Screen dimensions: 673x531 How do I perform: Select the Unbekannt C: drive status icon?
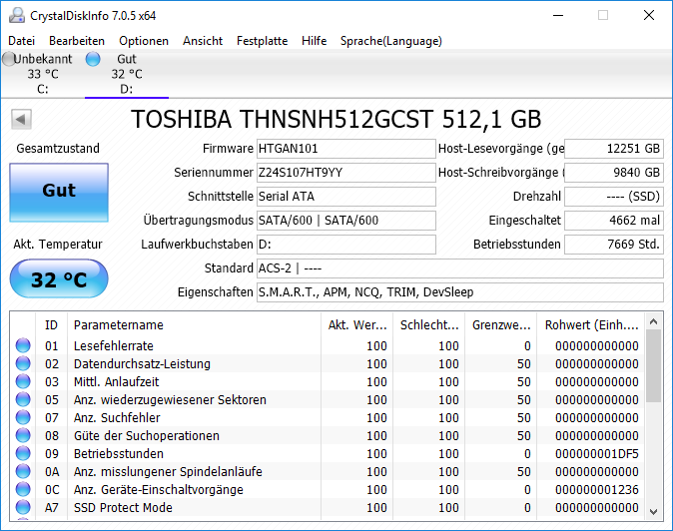point(8,59)
